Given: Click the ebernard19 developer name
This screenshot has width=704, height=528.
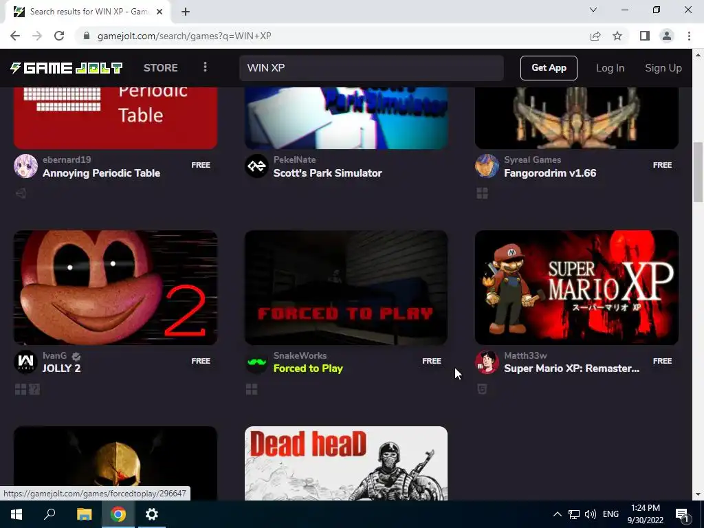Looking at the screenshot, I should click(x=67, y=159).
